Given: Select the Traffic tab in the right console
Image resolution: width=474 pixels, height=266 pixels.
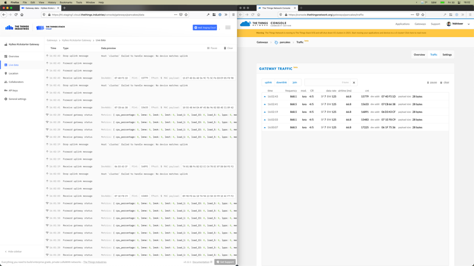Looking at the screenshot, I should [x=434, y=54].
